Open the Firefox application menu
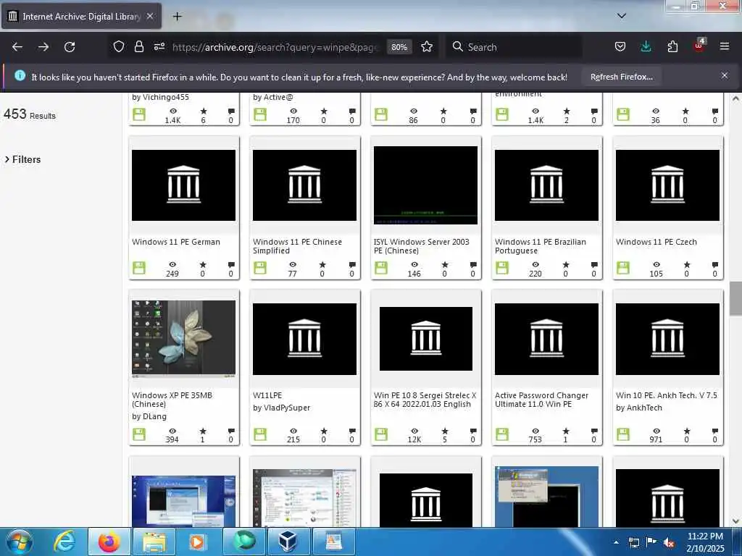The height and width of the screenshot is (556, 742). 725,47
